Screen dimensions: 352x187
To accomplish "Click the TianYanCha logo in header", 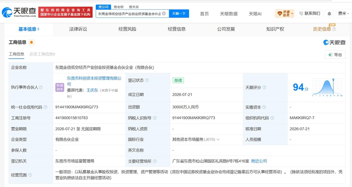I will tap(19, 12).
